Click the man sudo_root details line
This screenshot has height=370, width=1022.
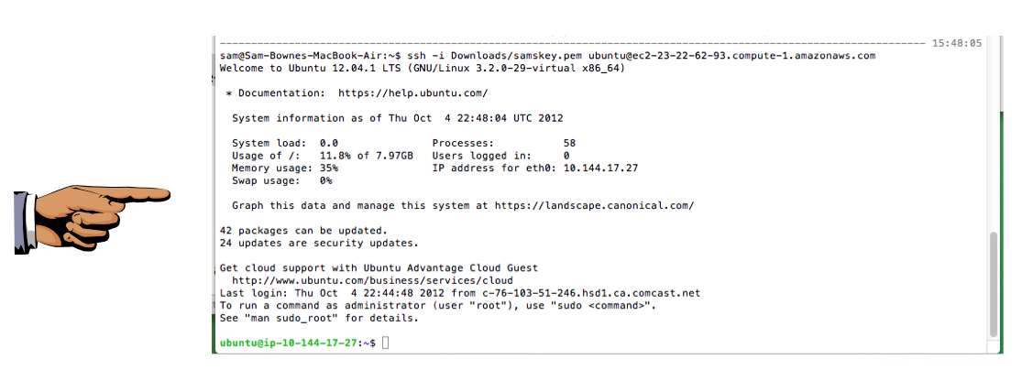pos(319,318)
